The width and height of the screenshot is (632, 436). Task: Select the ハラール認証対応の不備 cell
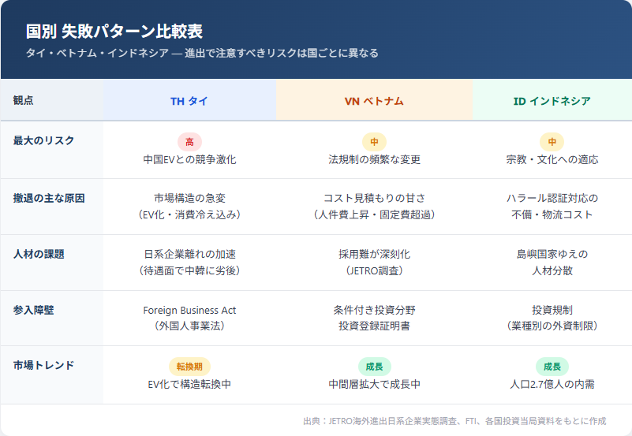(552, 206)
